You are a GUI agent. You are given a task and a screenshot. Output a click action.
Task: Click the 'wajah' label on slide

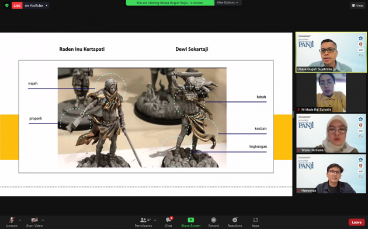tap(33, 83)
